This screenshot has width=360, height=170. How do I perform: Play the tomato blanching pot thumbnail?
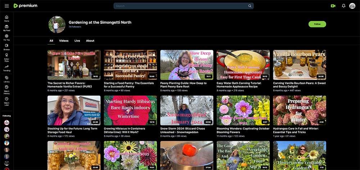click(186, 156)
